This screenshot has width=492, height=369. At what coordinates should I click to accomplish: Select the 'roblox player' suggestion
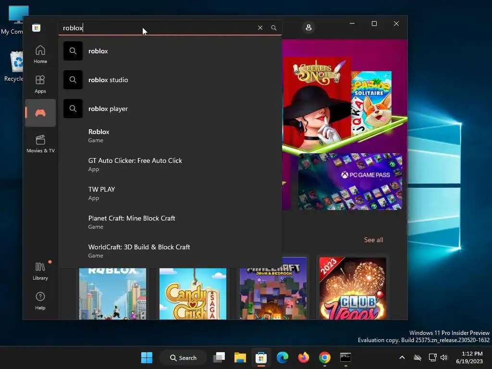pyautogui.click(x=170, y=109)
